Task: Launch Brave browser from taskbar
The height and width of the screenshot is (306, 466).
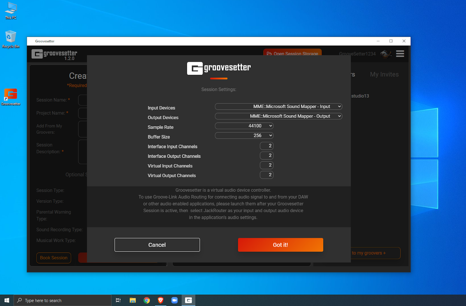Action: click(160, 300)
